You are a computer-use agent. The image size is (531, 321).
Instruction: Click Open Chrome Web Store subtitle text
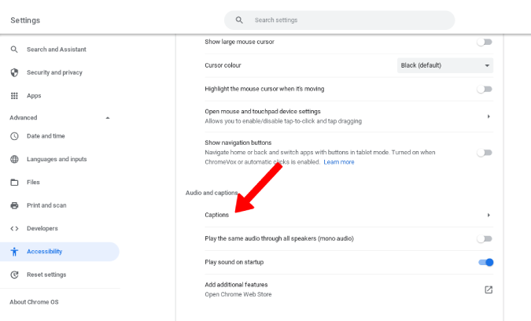pyautogui.click(x=238, y=294)
